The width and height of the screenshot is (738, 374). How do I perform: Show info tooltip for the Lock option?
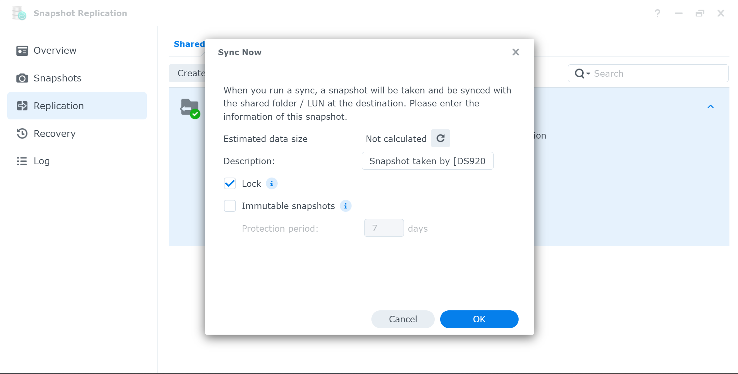tap(272, 184)
